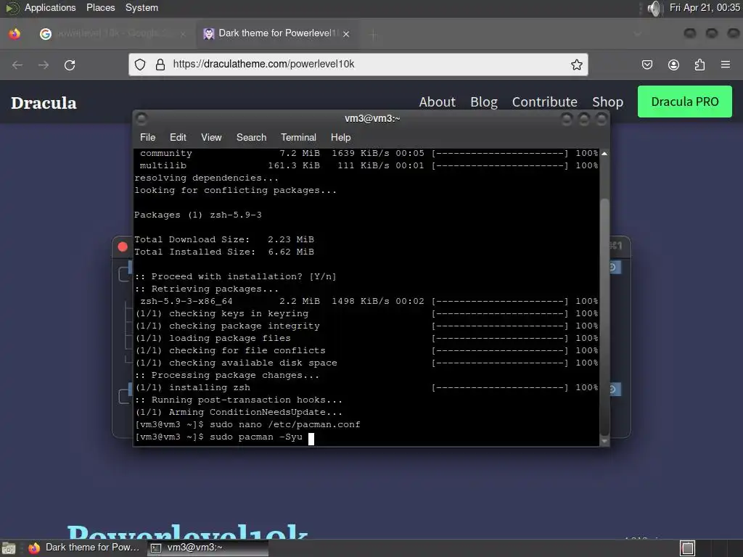743x557 pixels.
Task: Click the volume speaker icon
Action: 654,8
